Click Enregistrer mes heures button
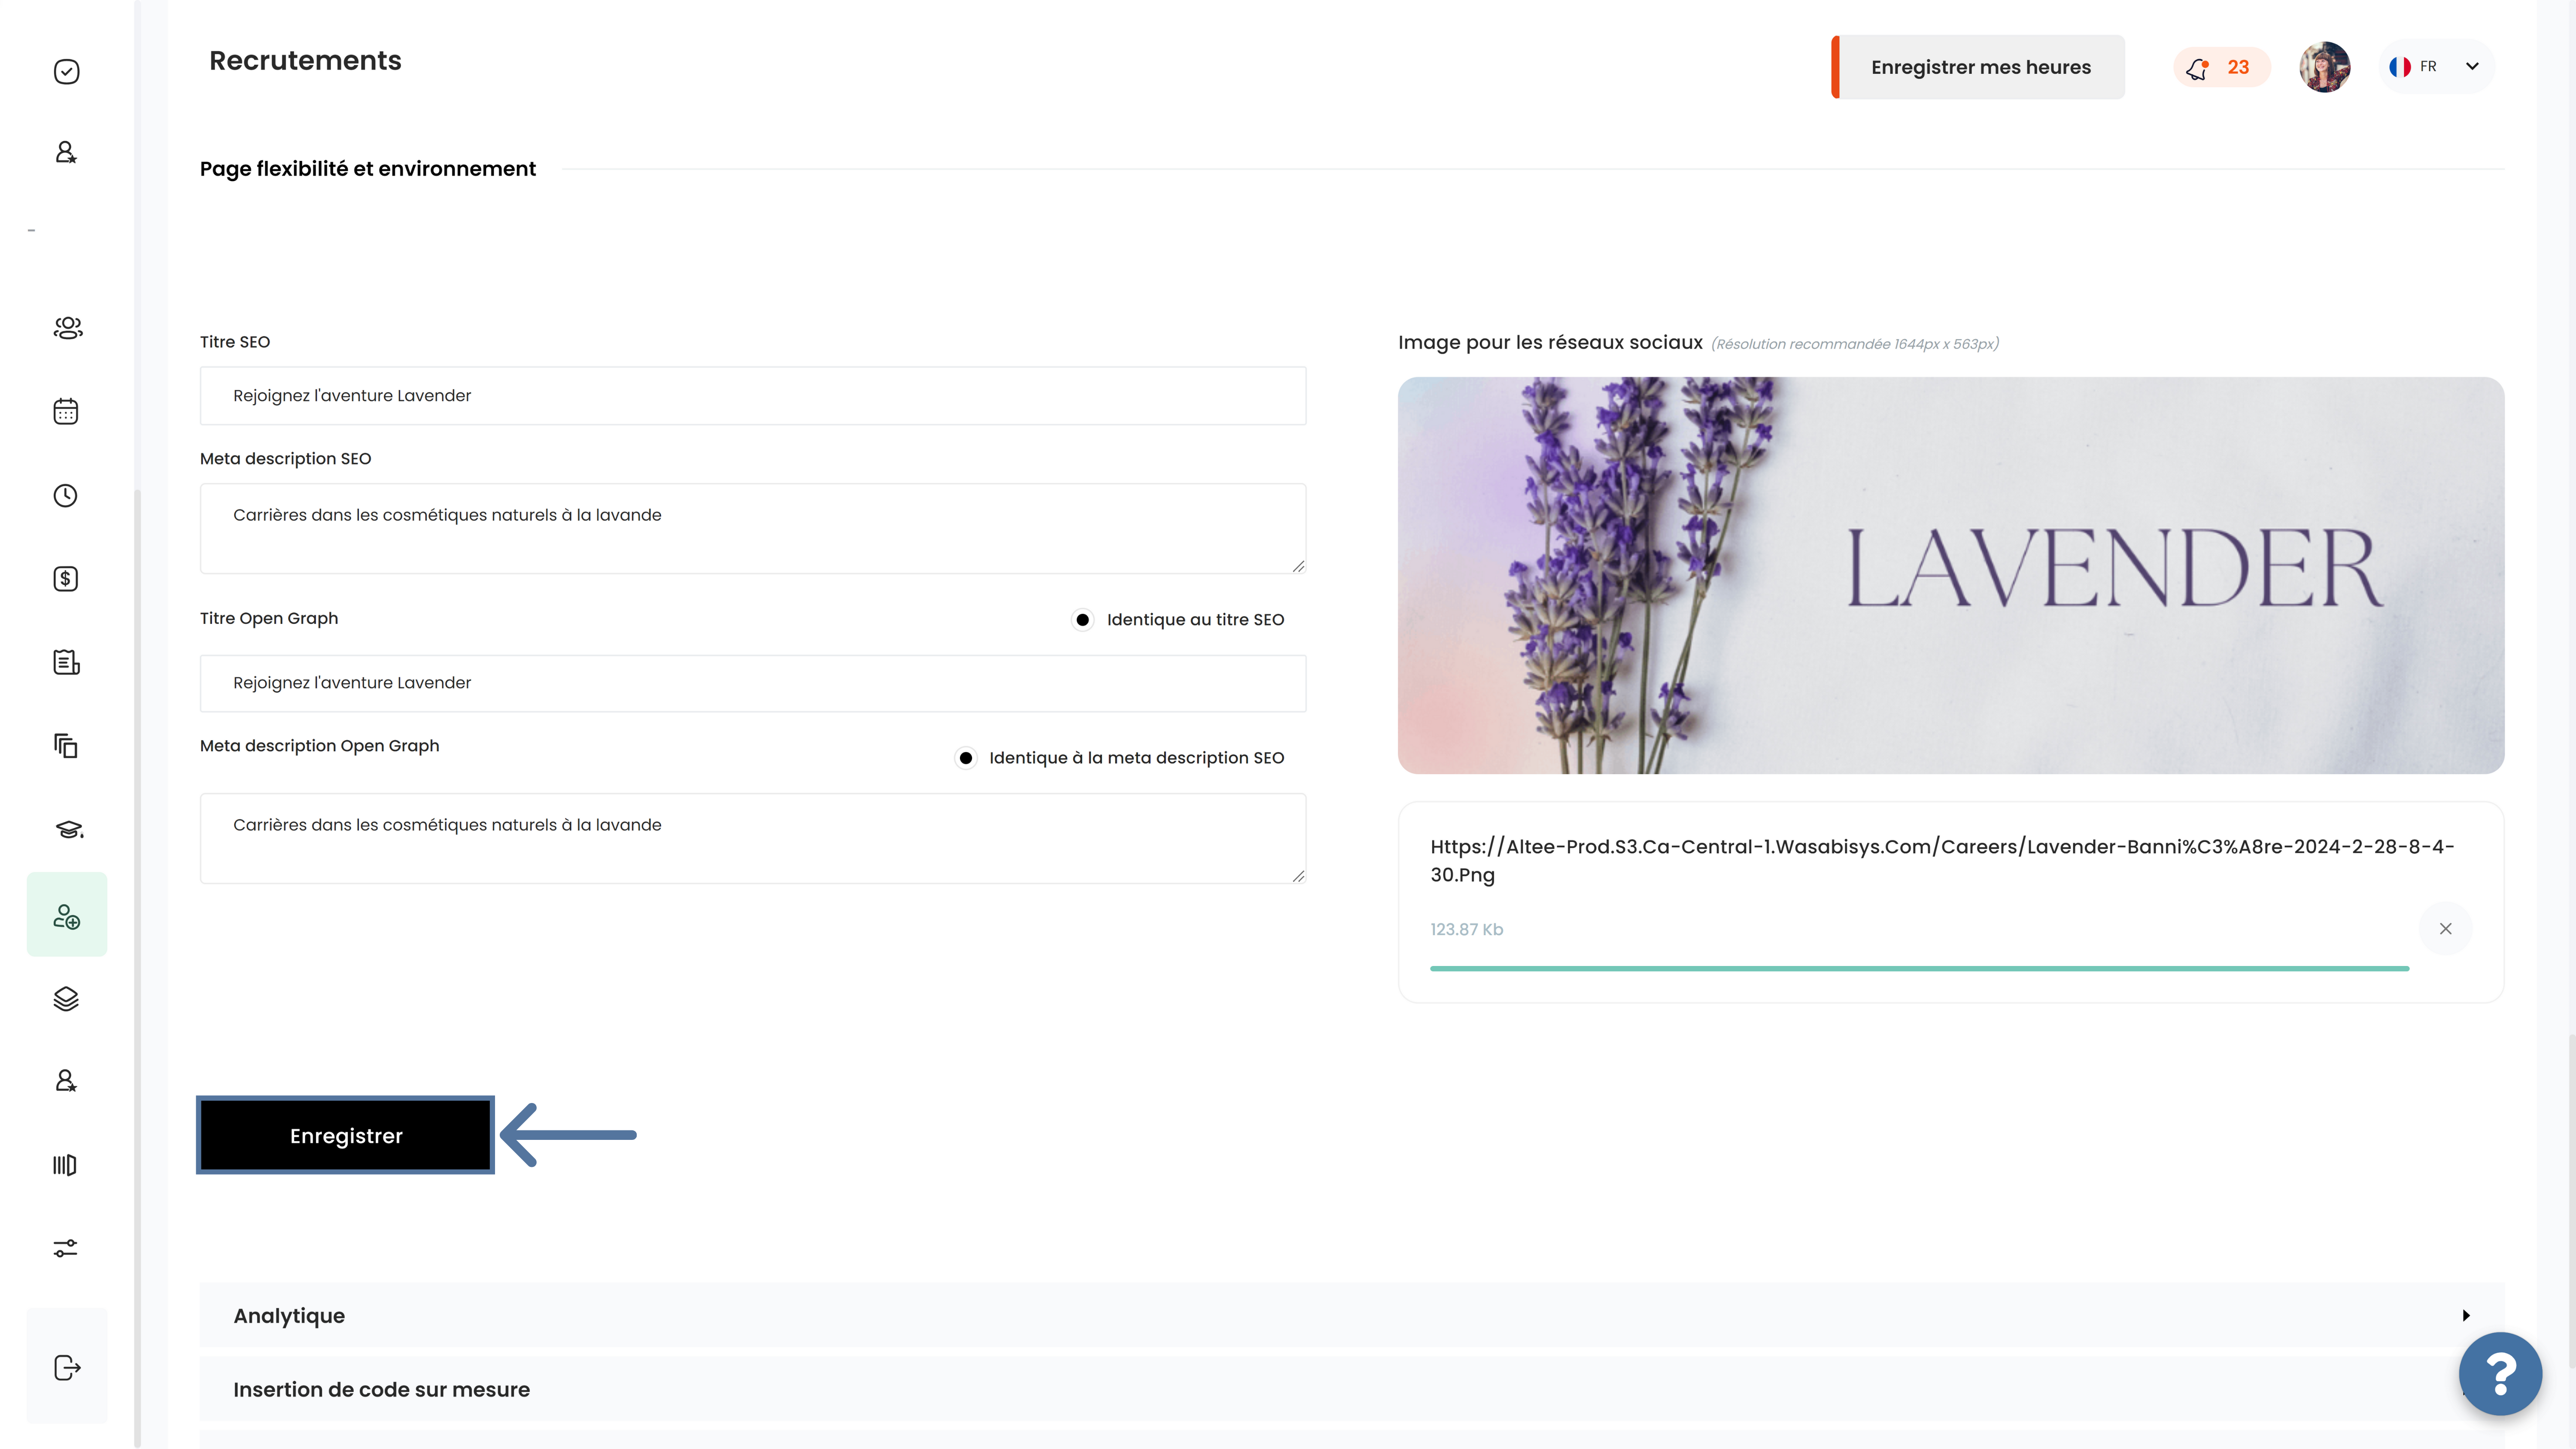2576x1449 pixels. point(1978,67)
